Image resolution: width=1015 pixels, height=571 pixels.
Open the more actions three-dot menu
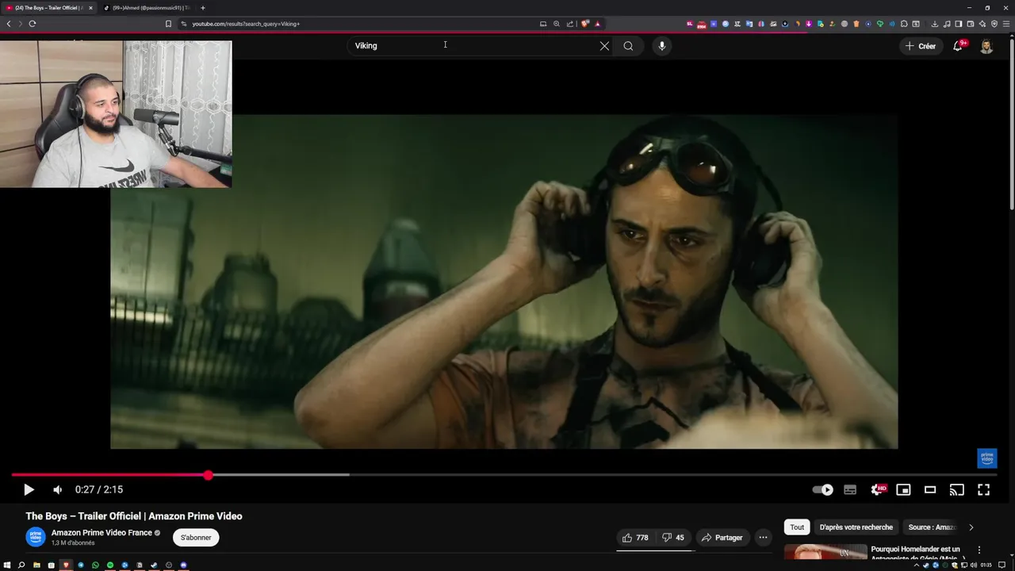point(763,538)
